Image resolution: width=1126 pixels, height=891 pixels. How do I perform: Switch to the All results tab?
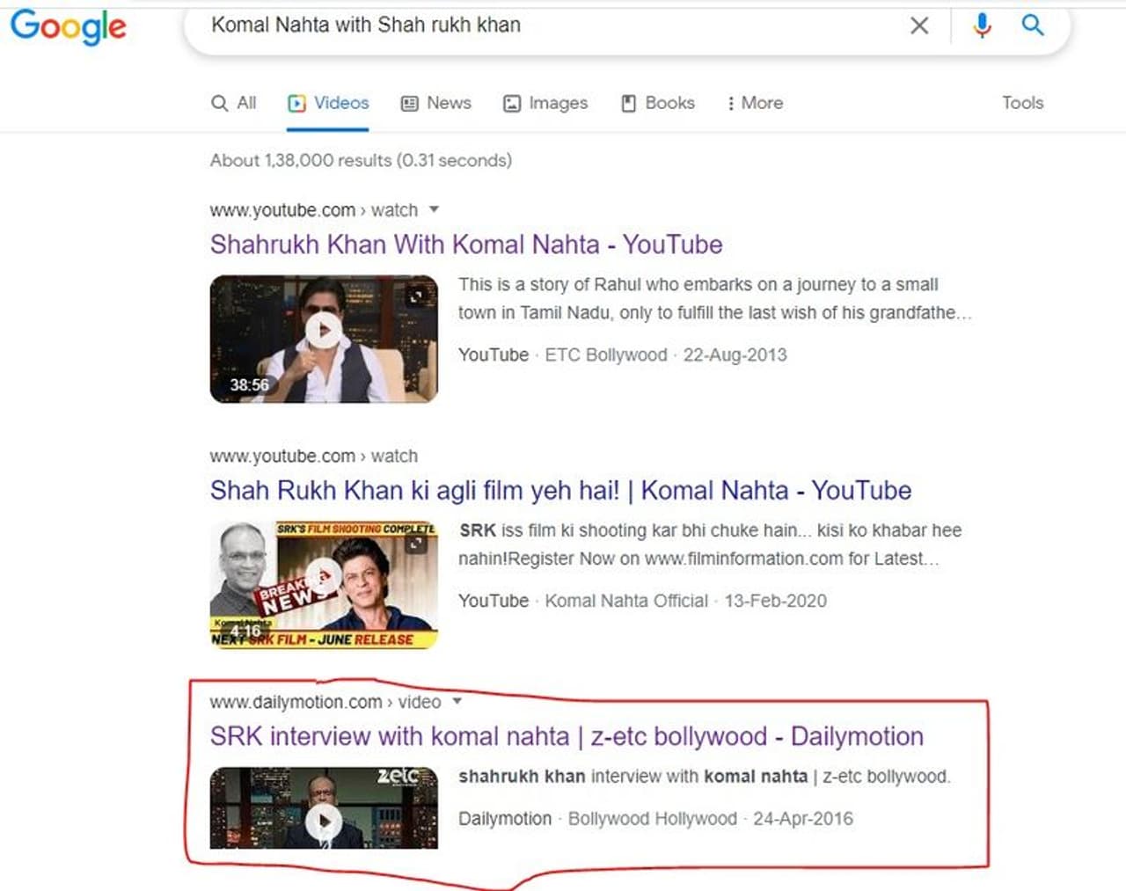coord(234,103)
